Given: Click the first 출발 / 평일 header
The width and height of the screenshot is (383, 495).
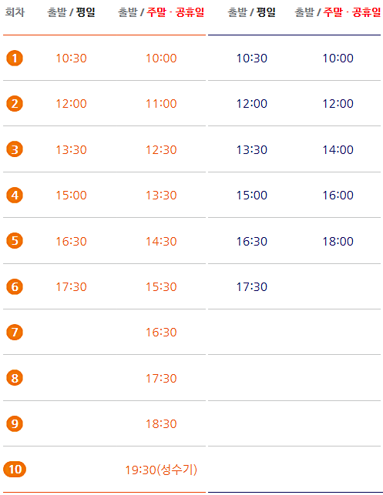Looking at the screenshot, I should (x=71, y=12).
